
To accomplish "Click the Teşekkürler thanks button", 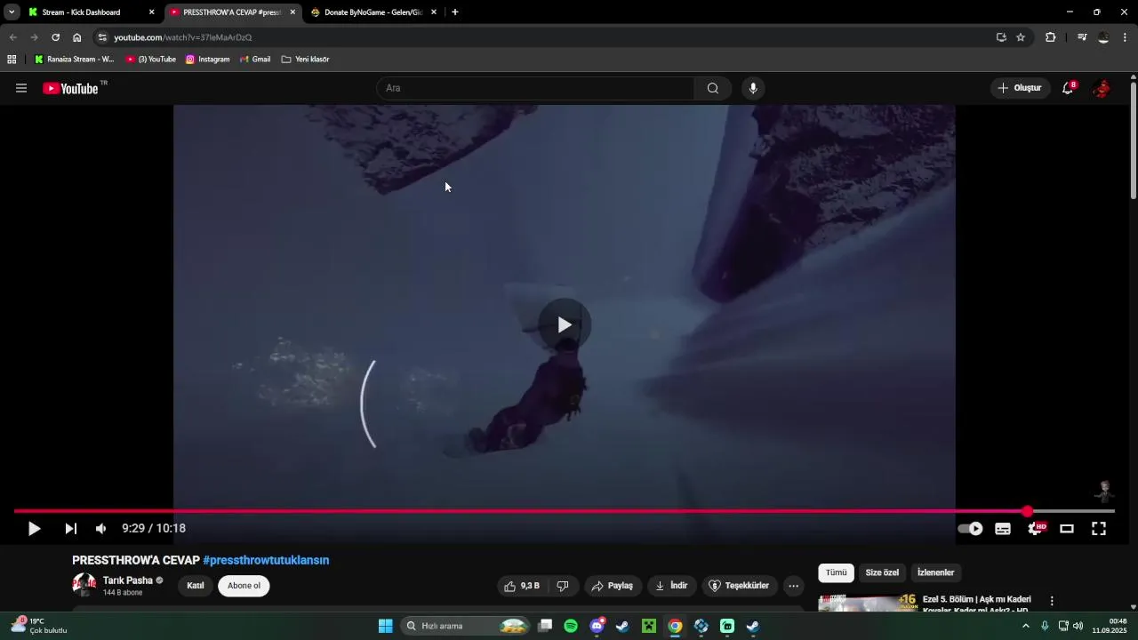I will coord(740,586).
